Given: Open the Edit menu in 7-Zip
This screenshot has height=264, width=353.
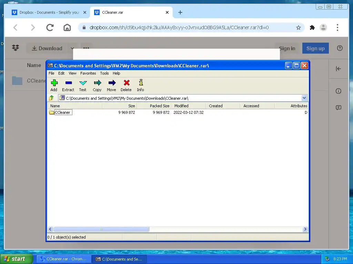Looking at the screenshot, I should click(61, 73).
